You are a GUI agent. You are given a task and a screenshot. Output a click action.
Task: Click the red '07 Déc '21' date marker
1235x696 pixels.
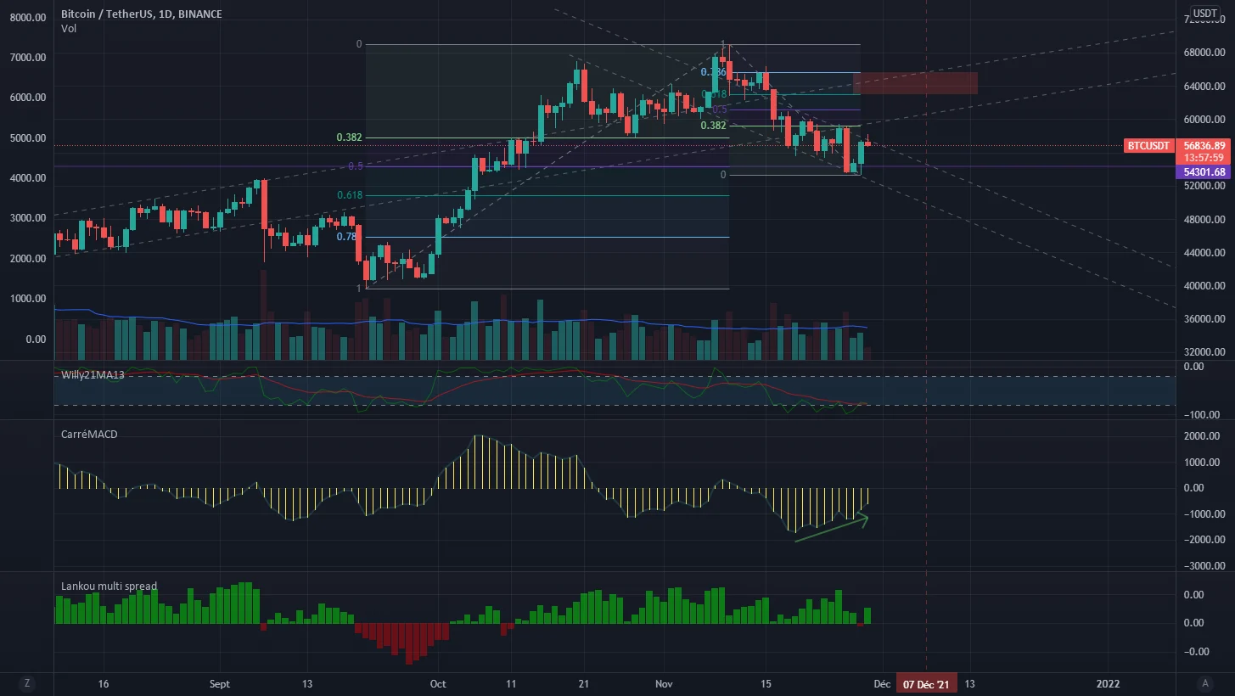pyautogui.click(x=925, y=683)
